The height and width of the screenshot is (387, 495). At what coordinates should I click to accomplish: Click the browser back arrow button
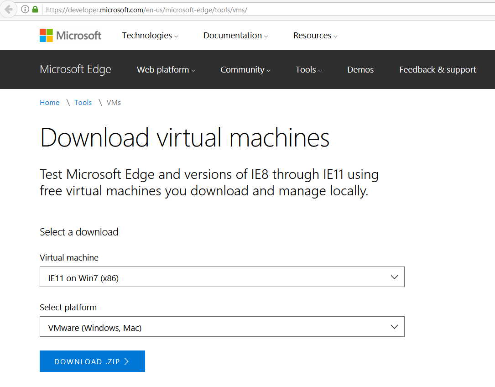click(x=8, y=10)
